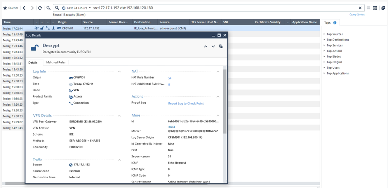This screenshot has width=388, height=188.
Task: Go back to the previous query
Action: [x=24, y=8]
